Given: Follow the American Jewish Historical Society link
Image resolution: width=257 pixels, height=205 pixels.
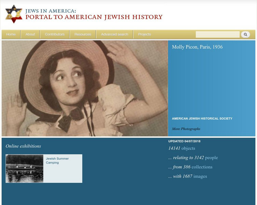Looking at the screenshot, I should (202, 119).
